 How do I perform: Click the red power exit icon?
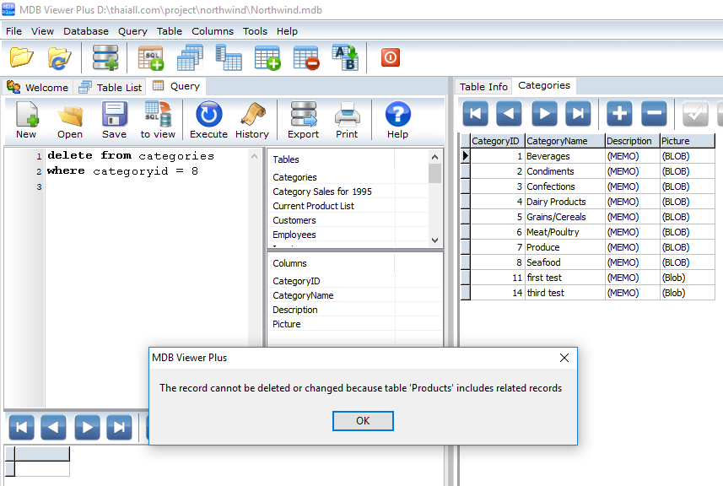pyautogui.click(x=390, y=57)
